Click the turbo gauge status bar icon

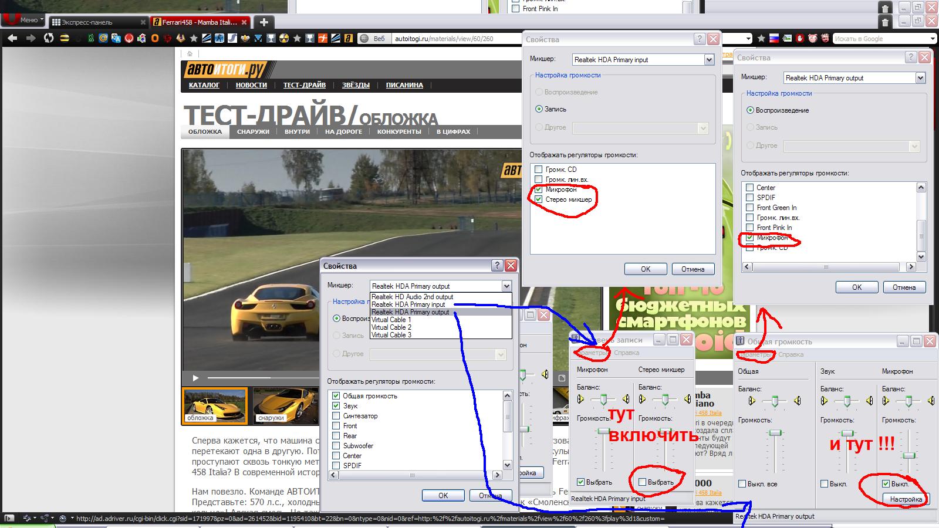coord(63,518)
